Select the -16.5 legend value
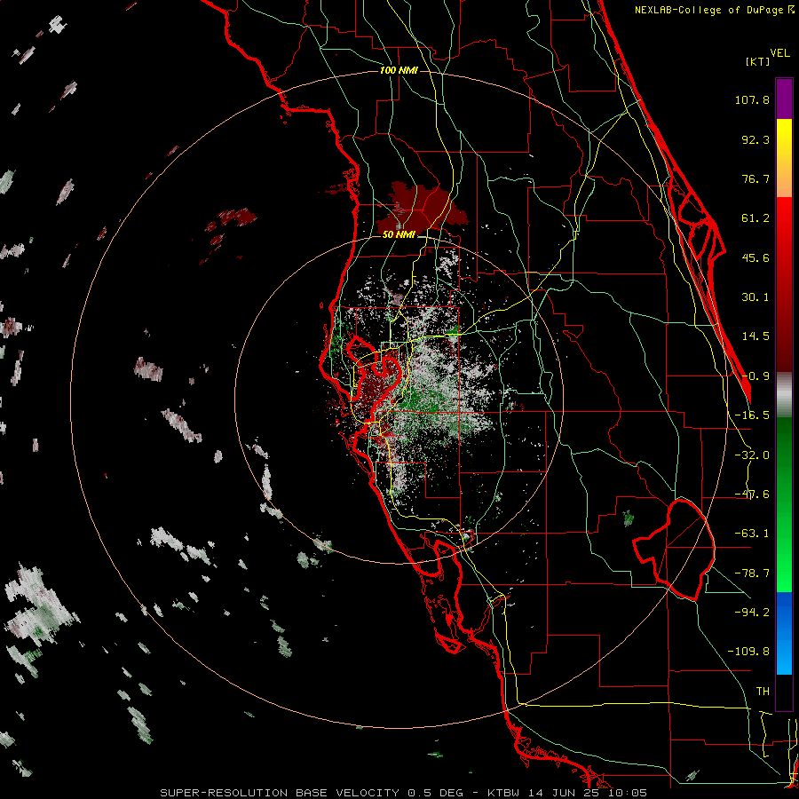 (x=752, y=415)
